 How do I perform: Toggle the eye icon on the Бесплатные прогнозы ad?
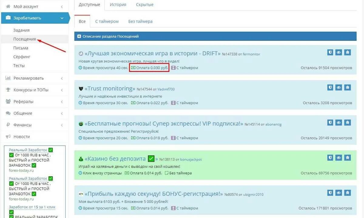(x=339, y=122)
